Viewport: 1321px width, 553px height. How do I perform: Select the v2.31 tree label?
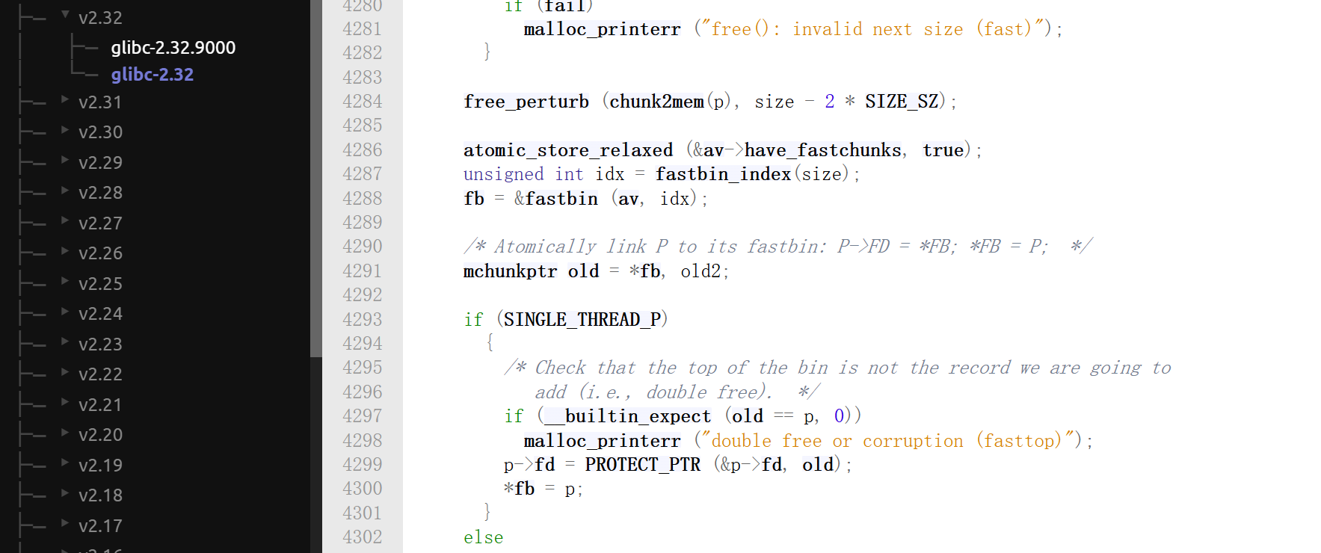[100, 102]
